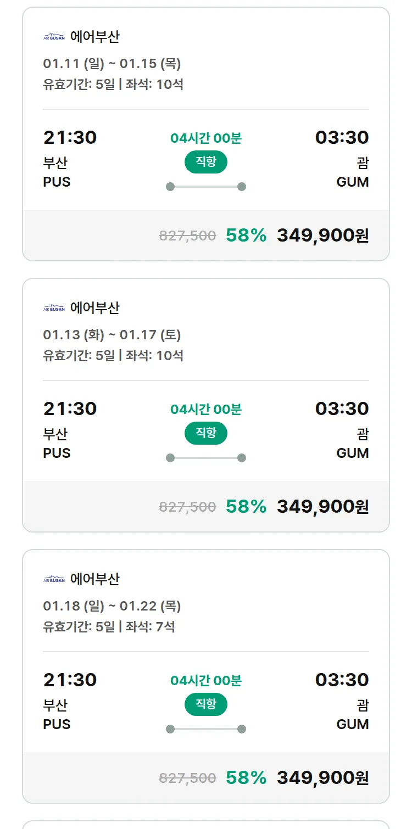Select the 349,900원 price on 01.11 flight
The height and width of the screenshot is (829, 412).
322,236
